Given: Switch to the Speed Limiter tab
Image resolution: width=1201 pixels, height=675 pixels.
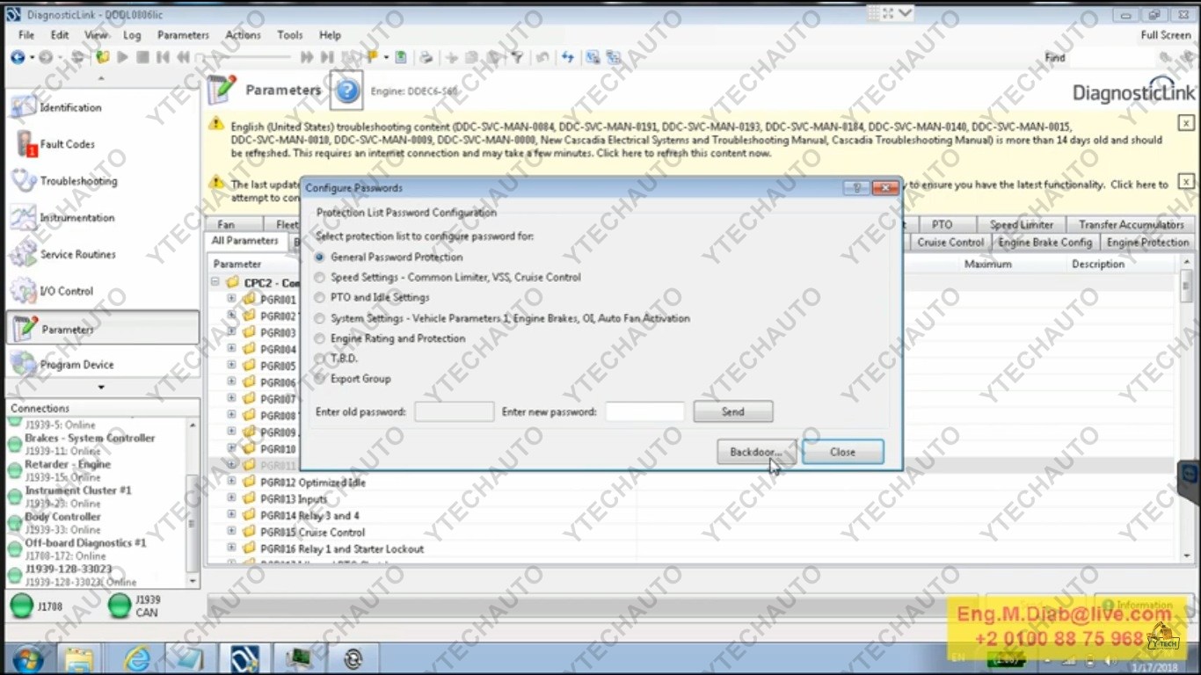Looking at the screenshot, I should coord(1022,225).
